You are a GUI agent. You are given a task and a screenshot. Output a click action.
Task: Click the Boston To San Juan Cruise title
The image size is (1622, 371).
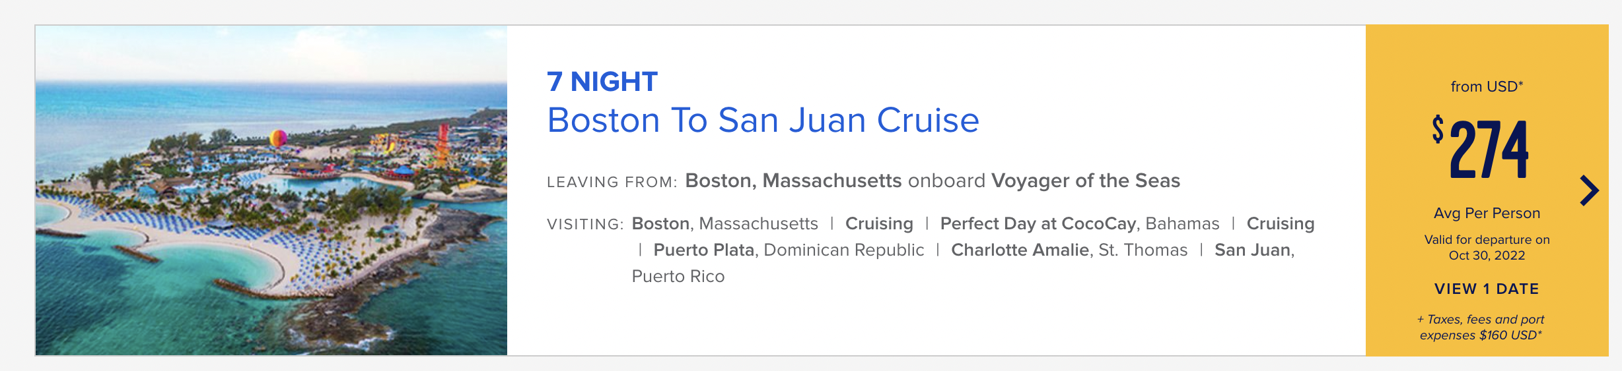(763, 121)
